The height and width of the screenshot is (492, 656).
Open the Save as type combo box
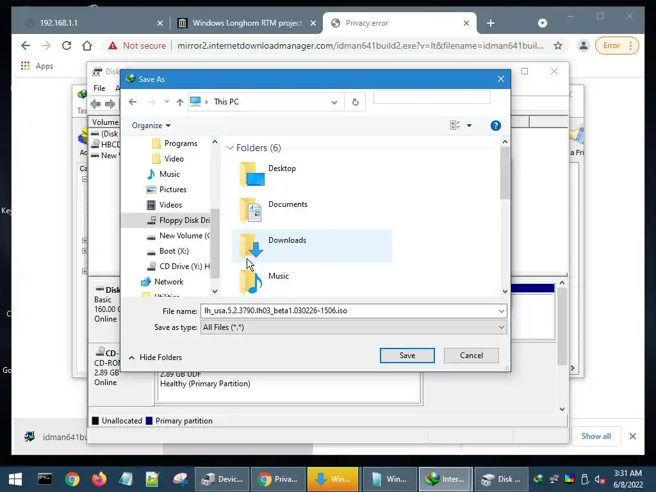click(x=354, y=327)
